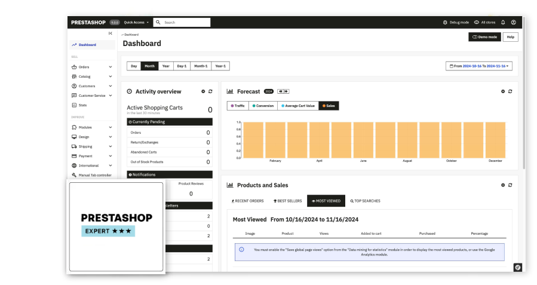This screenshot has width=537, height=285.
Task: Go to next forecast year
Action: coord(286,91)
